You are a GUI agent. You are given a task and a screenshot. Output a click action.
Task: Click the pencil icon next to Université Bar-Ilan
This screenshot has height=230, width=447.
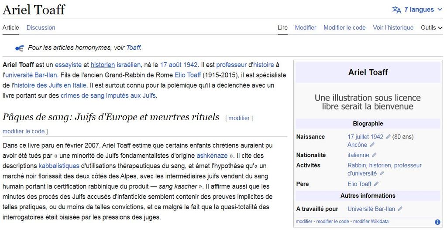tap(400, 209)
